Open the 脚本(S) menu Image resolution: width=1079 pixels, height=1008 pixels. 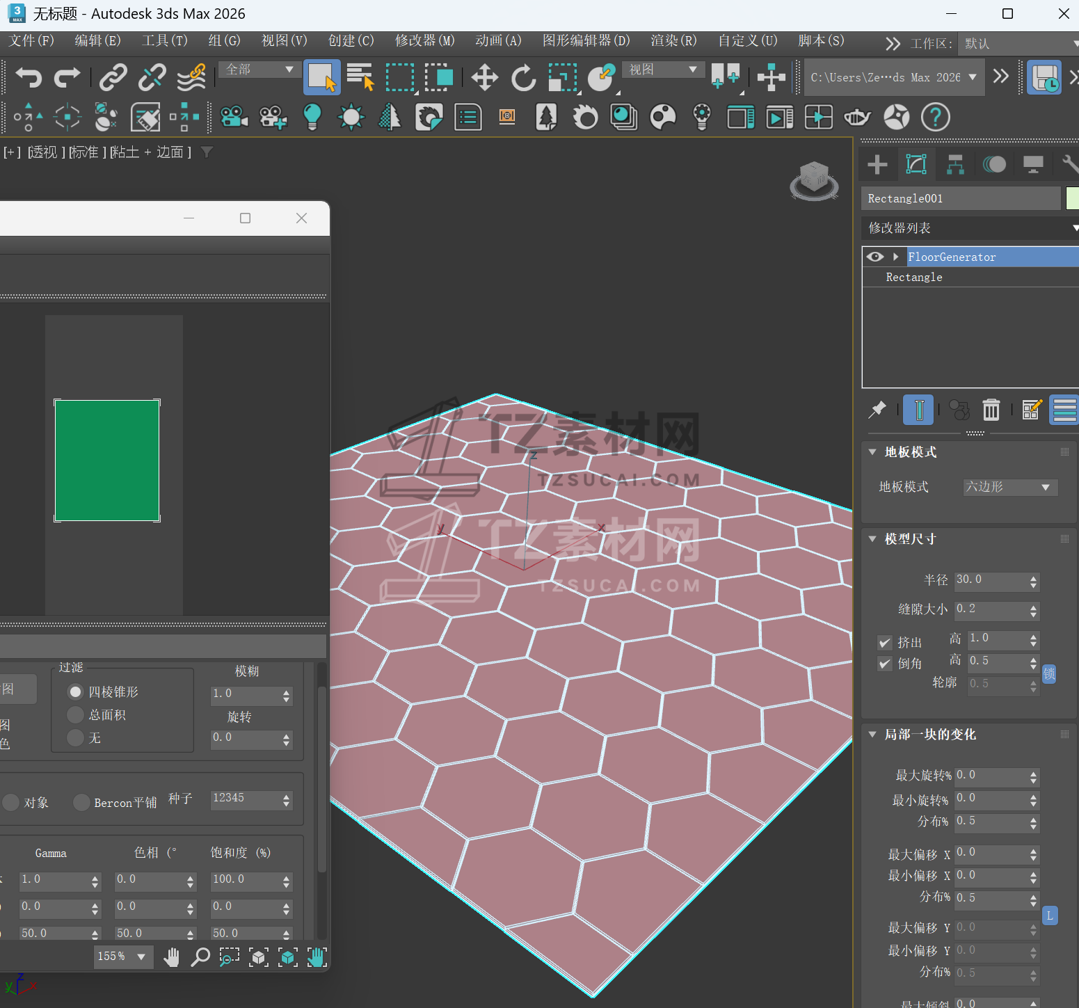pyautogui.click(x=821, y=40)
